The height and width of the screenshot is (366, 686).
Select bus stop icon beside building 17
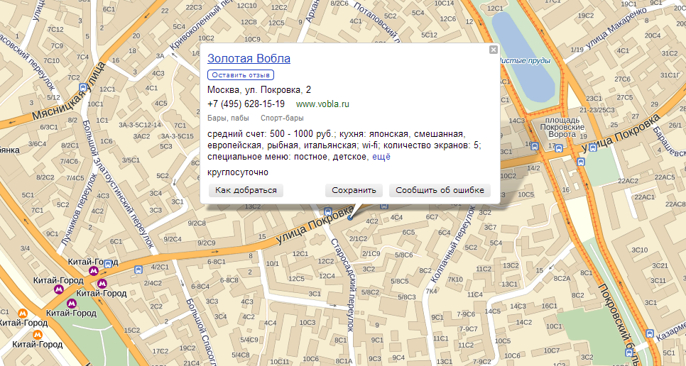tap(558, 148)
